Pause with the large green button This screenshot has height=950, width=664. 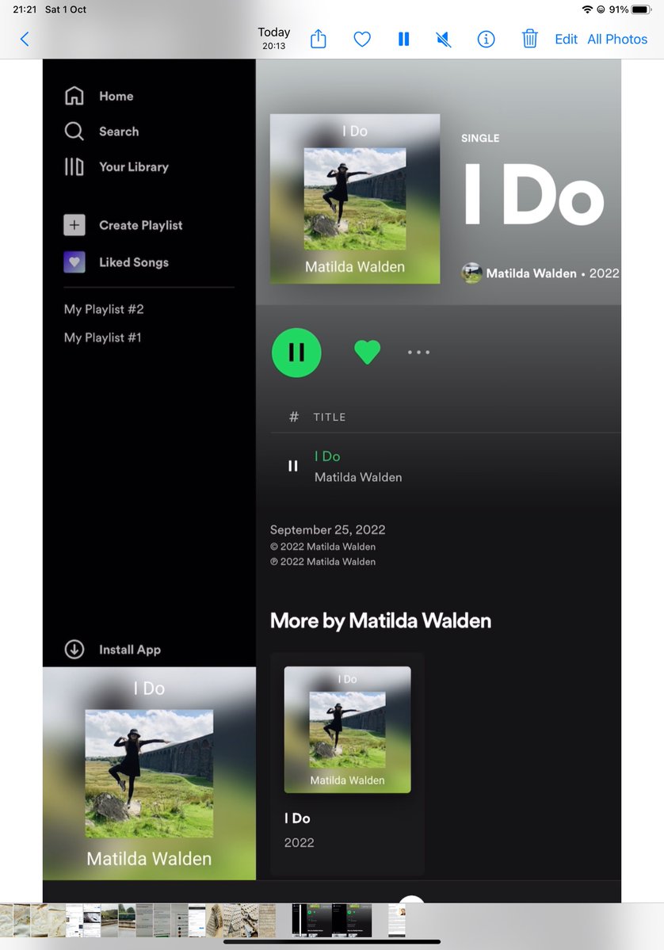point(296,353)
